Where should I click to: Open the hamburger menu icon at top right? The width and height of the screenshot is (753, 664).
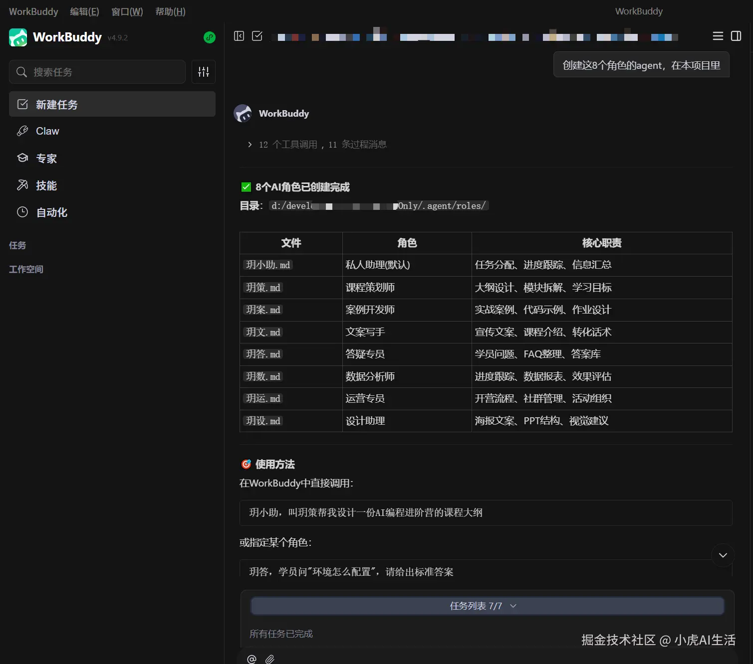coord(718,36)
